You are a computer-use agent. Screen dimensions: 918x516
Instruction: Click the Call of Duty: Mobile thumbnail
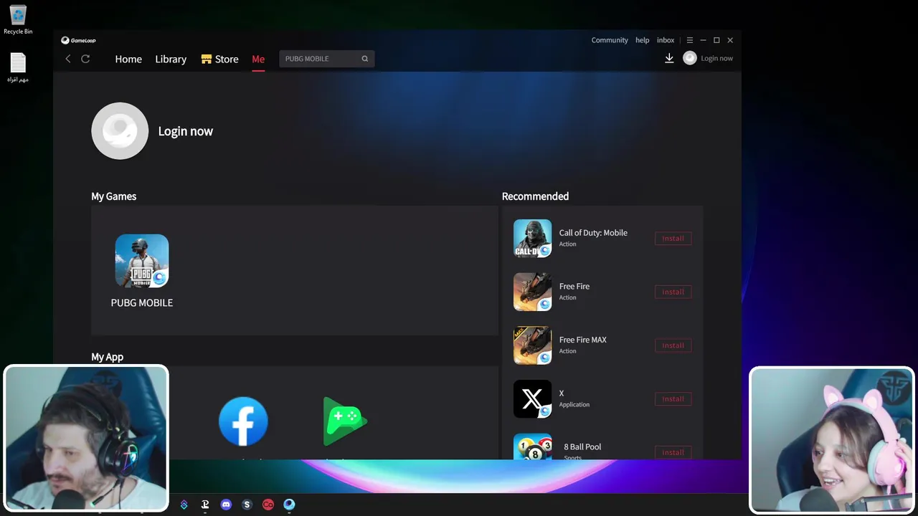pos(532,238)
